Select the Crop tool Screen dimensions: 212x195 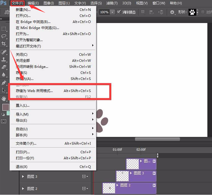coord(4,44)
